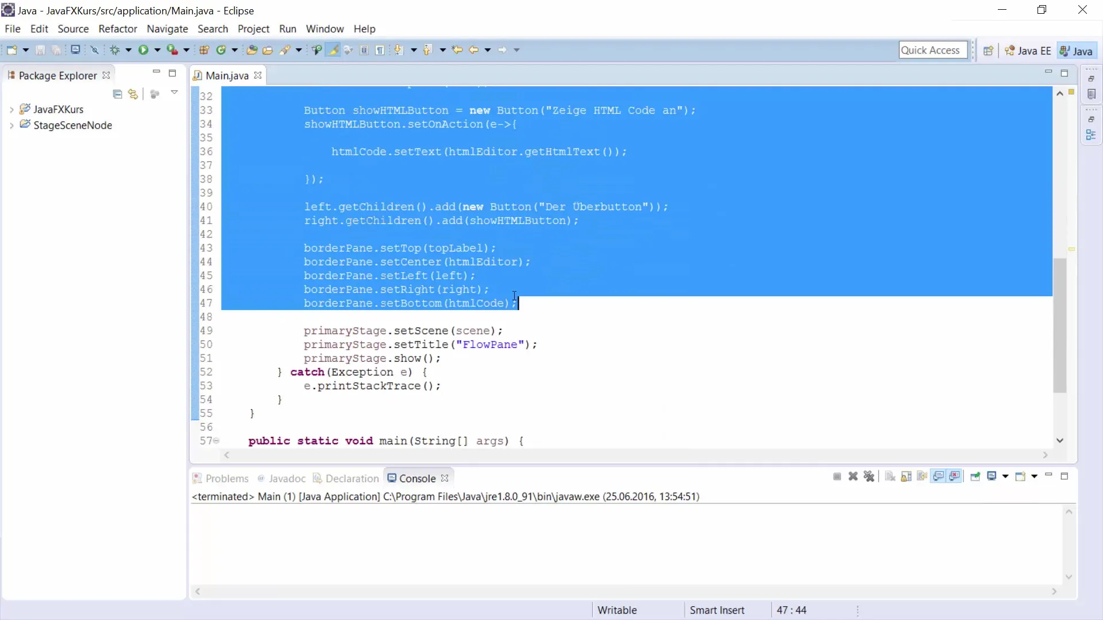Click the Open Console icon

point(1020,476)
